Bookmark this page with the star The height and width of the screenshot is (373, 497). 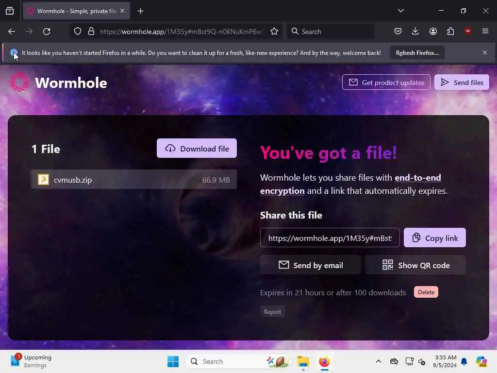[x=274, y=32]
